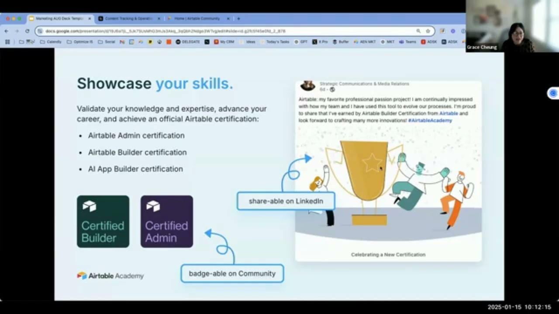Image resolution: width=559 pixels, height=314 pixels.
Task: Close the Home | Airtable Community tab
Action: [x=228, y=18]
